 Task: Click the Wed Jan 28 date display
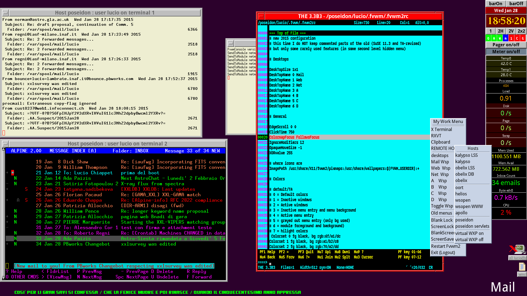[506, 10]
